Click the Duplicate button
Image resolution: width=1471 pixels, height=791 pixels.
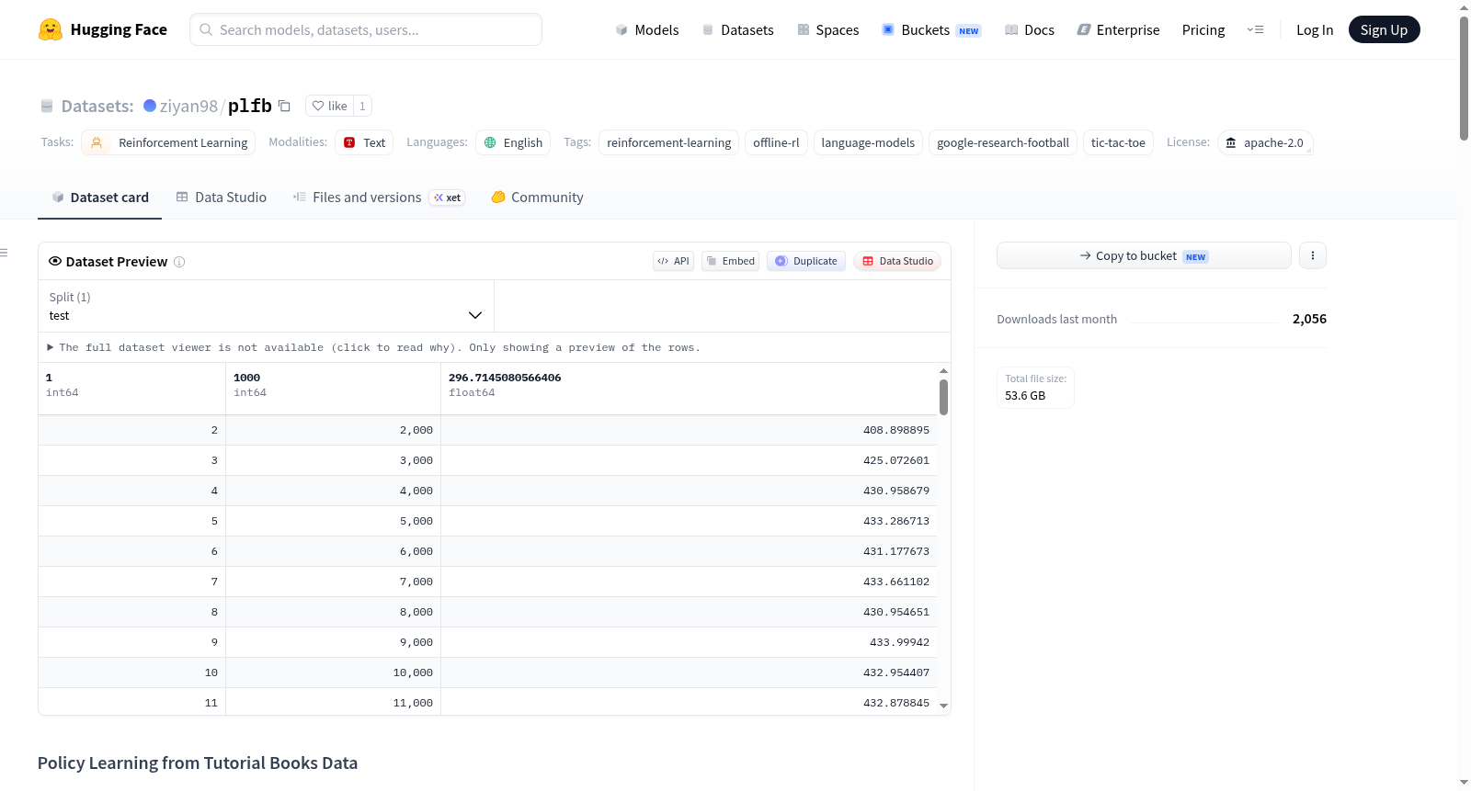coord(805,261)
